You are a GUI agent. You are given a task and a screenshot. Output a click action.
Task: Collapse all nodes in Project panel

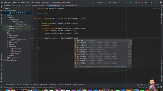(x=22, y=6)
